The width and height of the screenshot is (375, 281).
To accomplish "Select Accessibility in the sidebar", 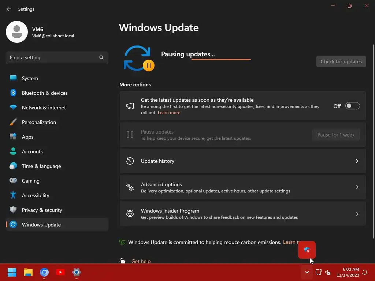I will coord(57,195).
